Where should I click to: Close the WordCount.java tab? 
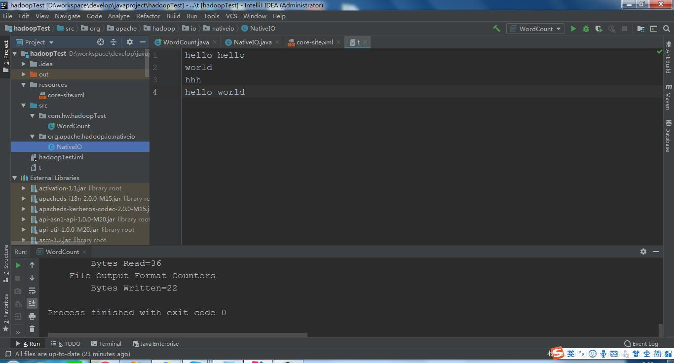[x=215, y=42]
